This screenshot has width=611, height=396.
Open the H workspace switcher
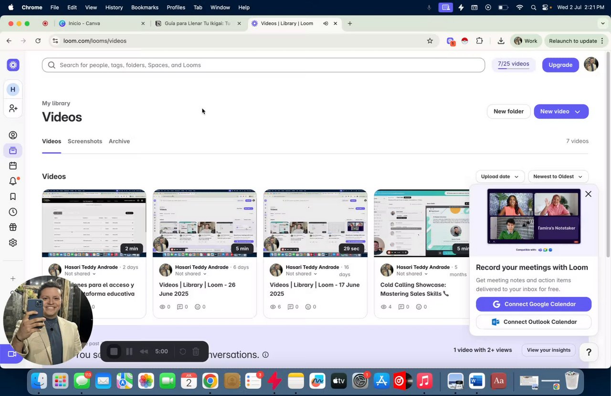coord(13,89)
